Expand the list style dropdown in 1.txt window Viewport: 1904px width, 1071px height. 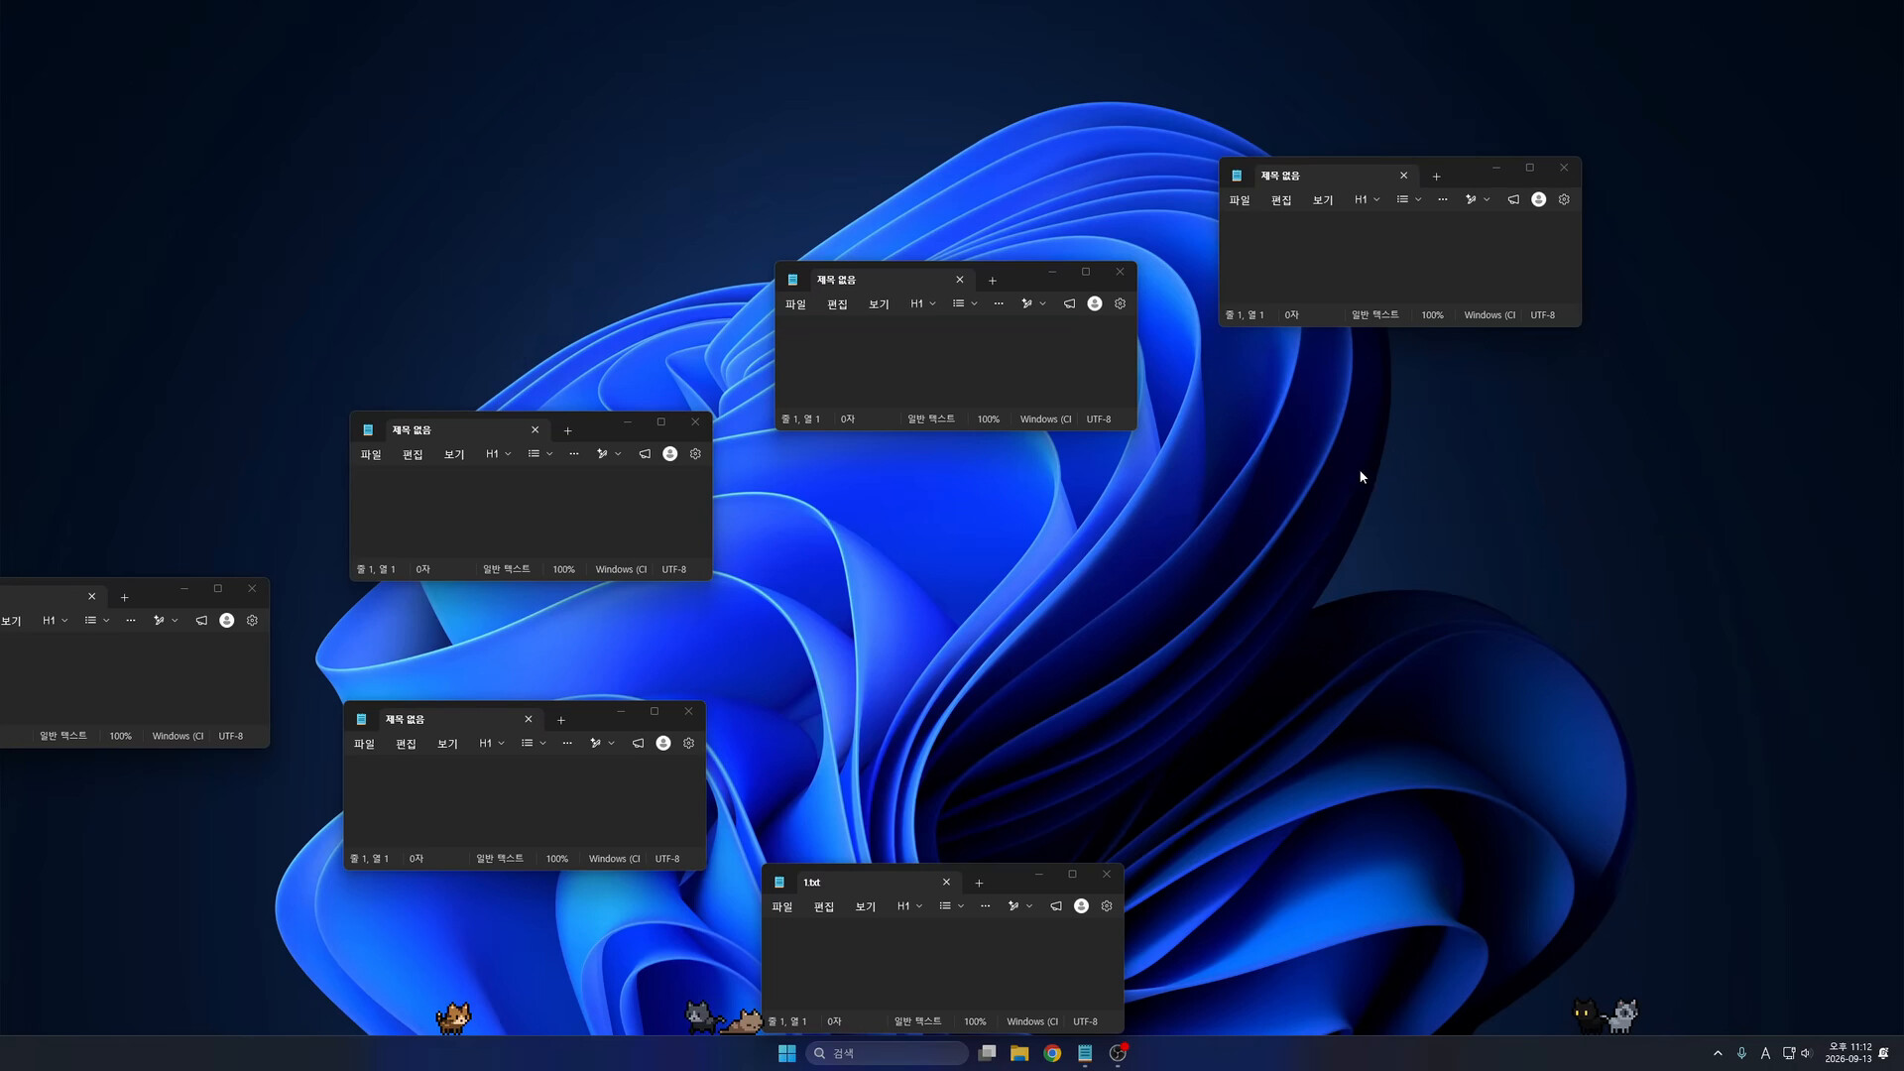[x=951, y=906]
